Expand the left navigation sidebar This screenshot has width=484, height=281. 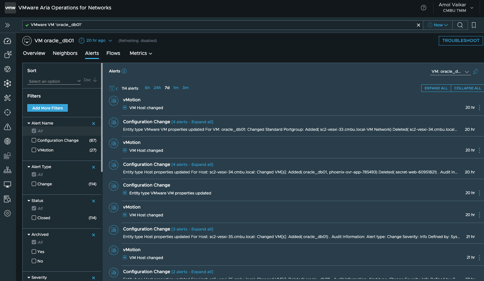tap(8, 25)
